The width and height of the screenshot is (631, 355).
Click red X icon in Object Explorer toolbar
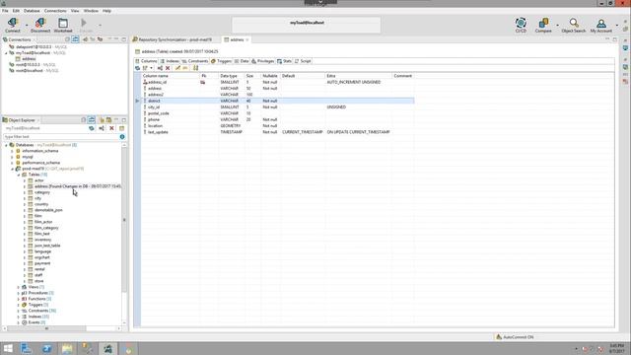click(111, 128)
